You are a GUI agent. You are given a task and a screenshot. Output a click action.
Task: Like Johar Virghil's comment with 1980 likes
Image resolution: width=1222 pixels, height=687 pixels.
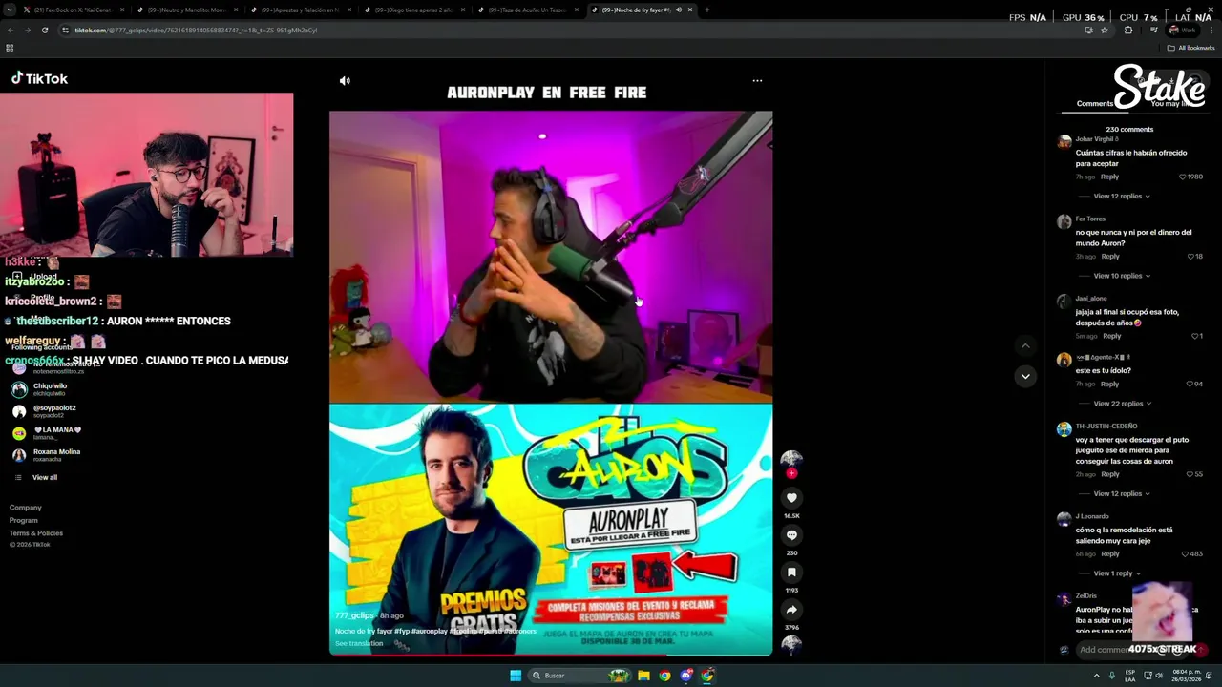[x=1183, y=177]
